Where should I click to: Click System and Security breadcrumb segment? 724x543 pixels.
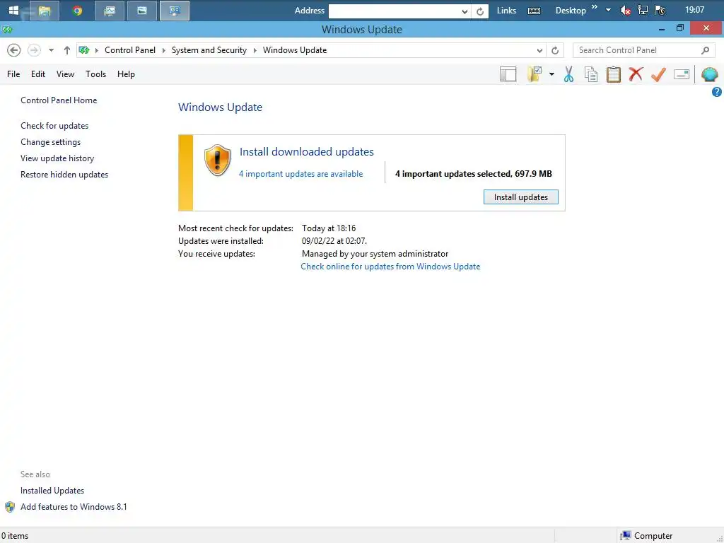pos(209,50)
